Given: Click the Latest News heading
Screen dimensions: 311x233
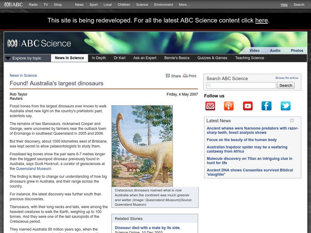Looking at the screenshot, I should [218, 121].
